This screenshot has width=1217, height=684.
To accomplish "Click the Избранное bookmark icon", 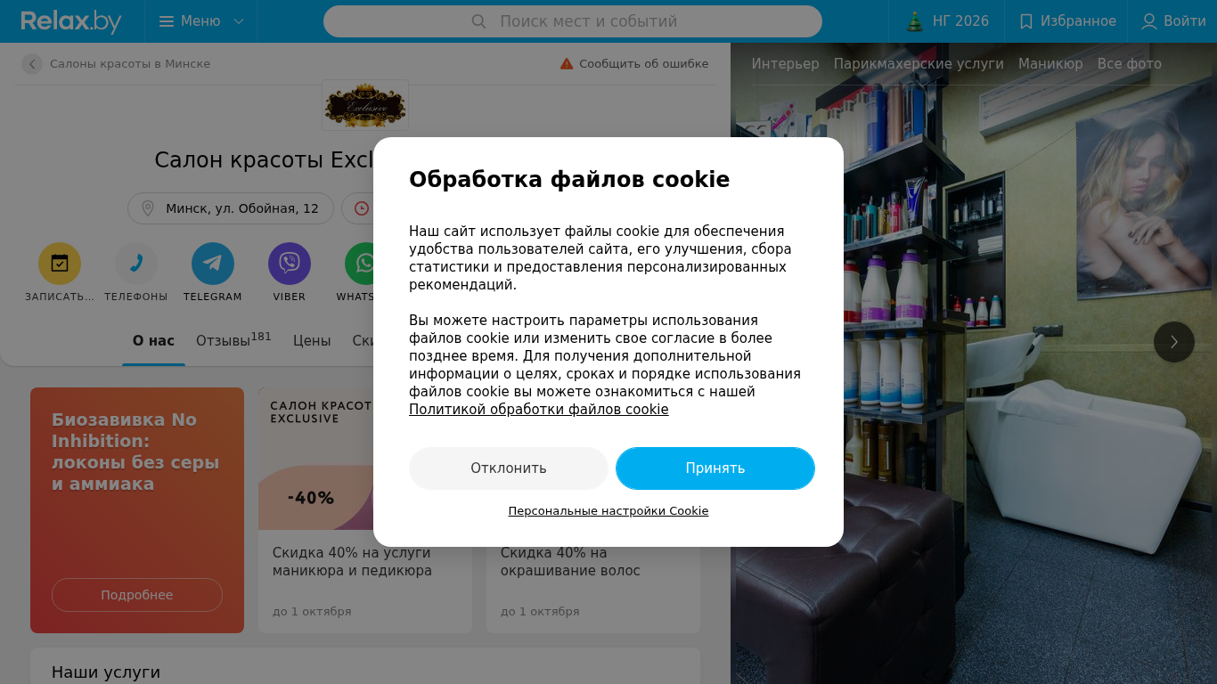I will [1026, 21].
